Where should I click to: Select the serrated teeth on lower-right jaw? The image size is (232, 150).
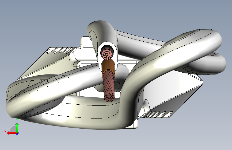coord(158,114)
